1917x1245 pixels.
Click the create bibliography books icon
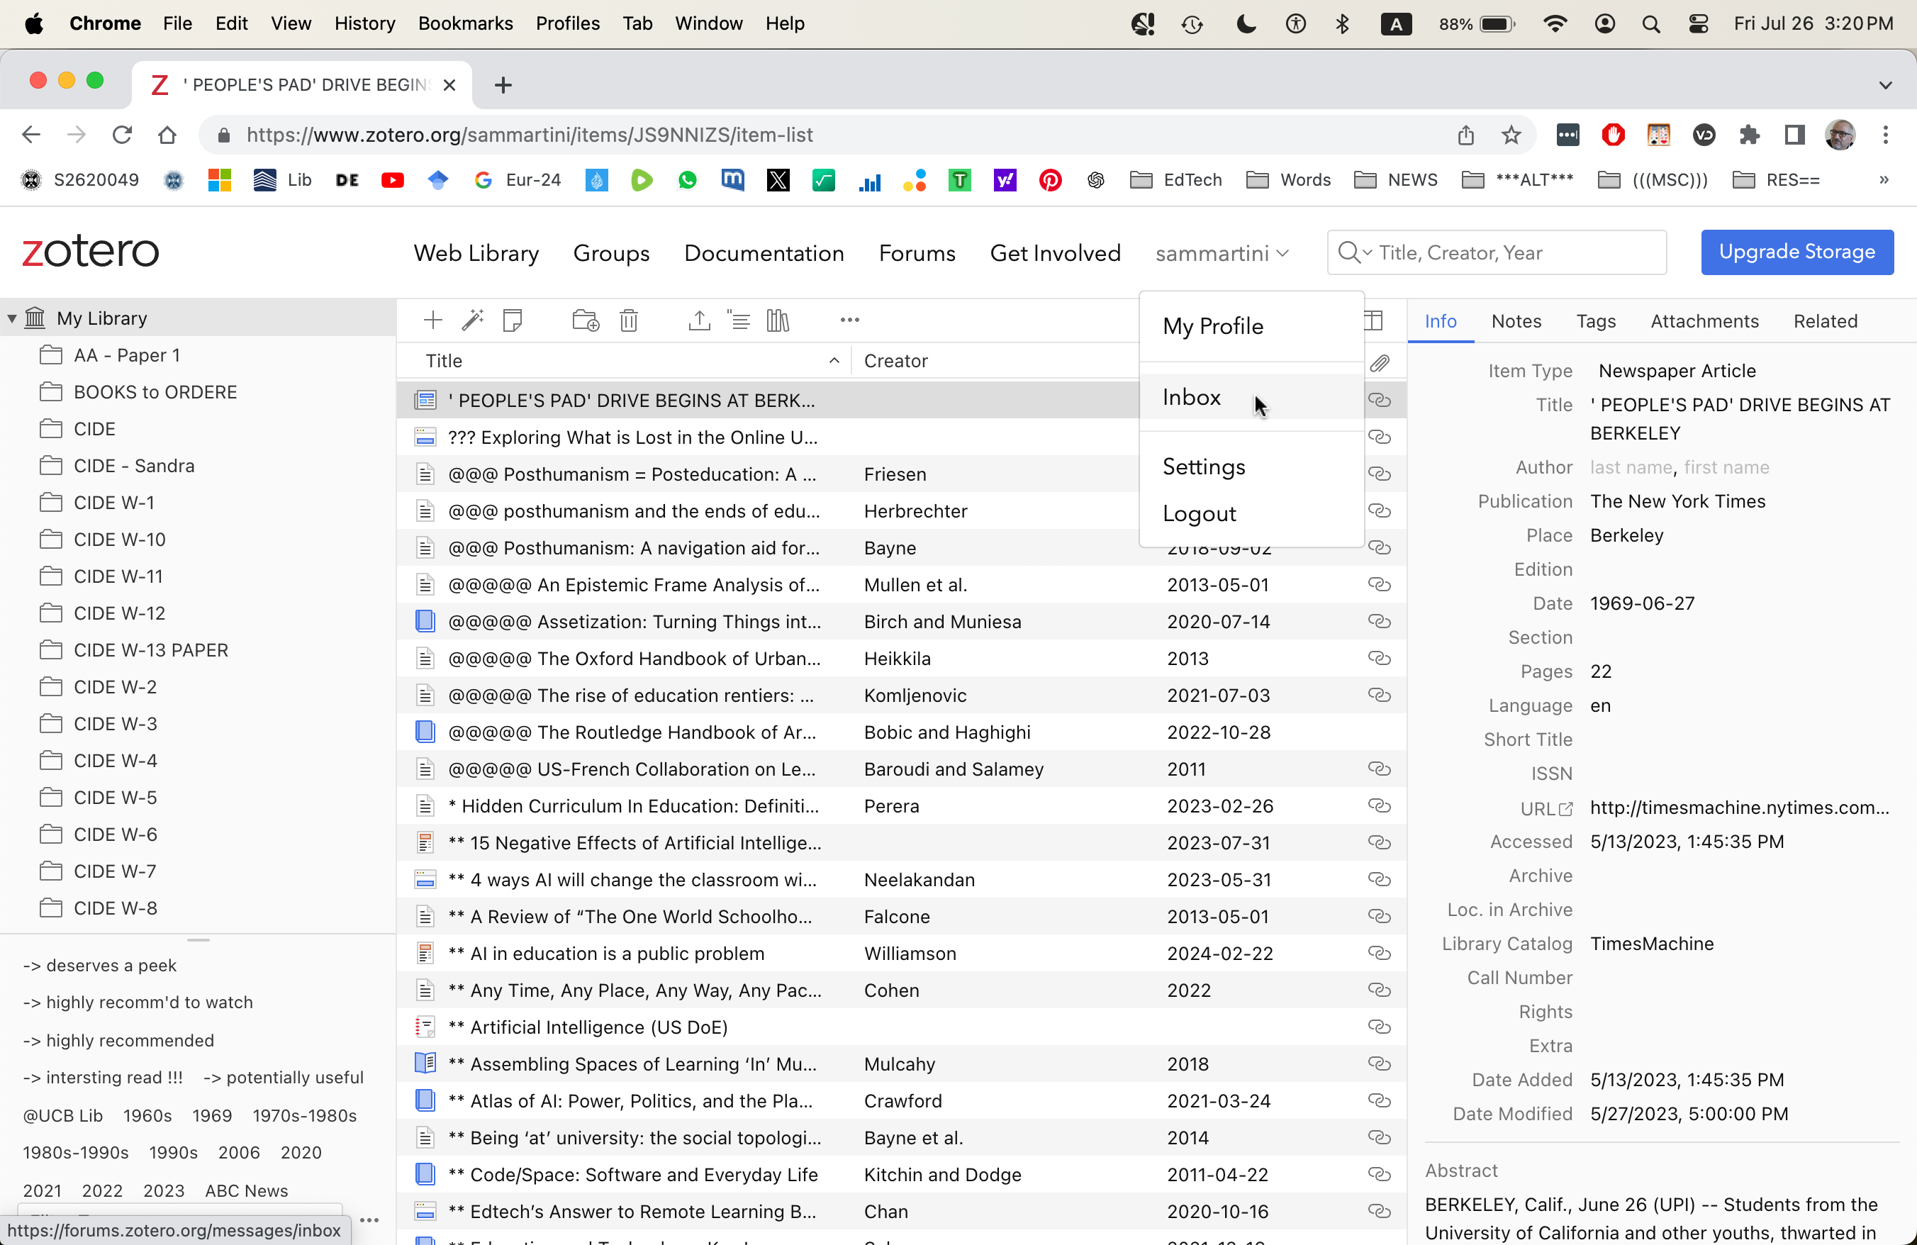click(778, 320)
